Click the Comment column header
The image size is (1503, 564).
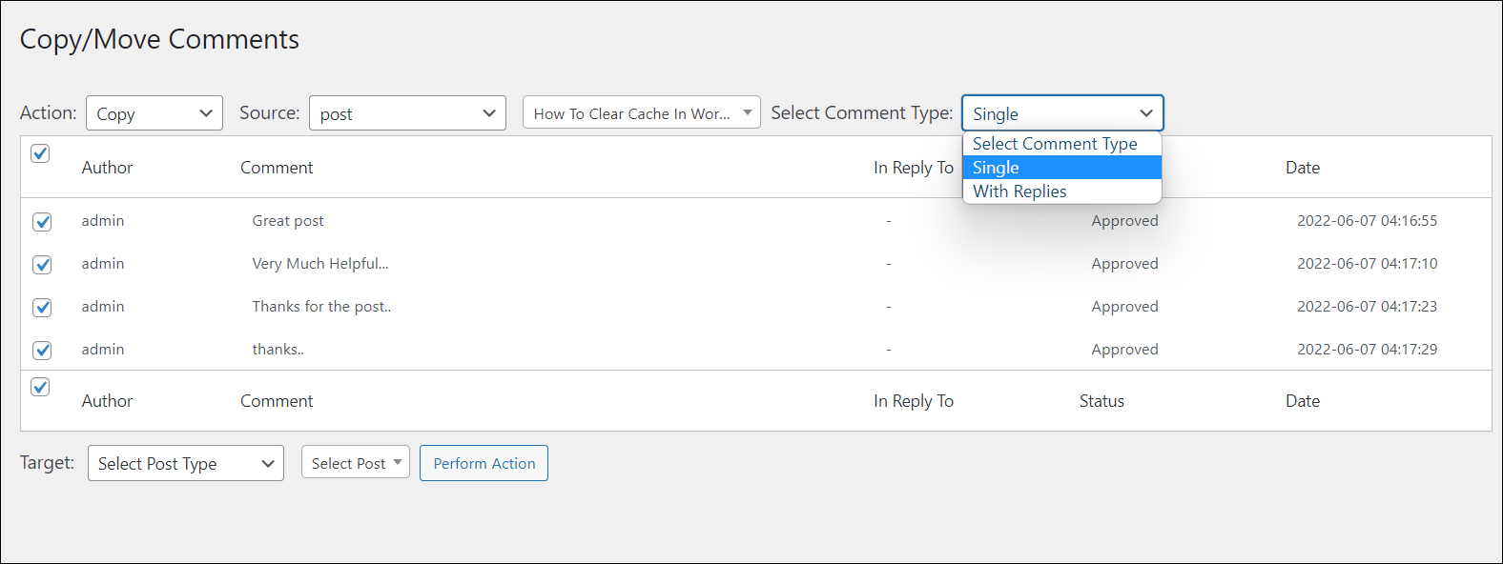[x=277, y=168]
